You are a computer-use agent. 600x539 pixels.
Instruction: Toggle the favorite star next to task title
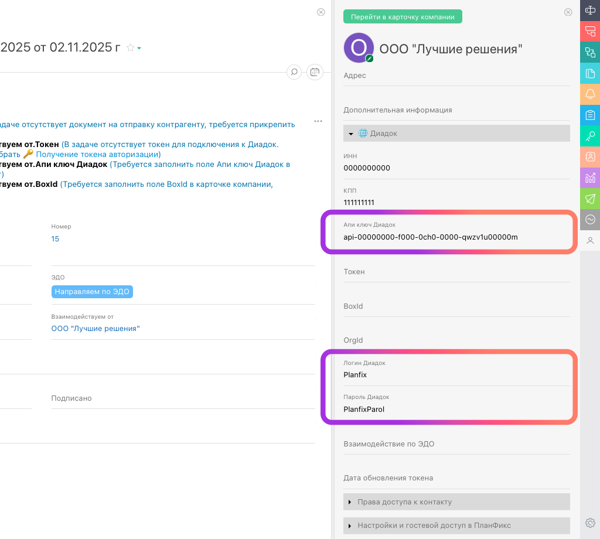pos(131,48)
